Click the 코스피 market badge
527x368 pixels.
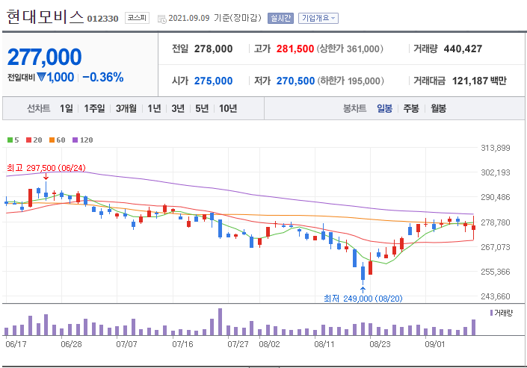137,18
